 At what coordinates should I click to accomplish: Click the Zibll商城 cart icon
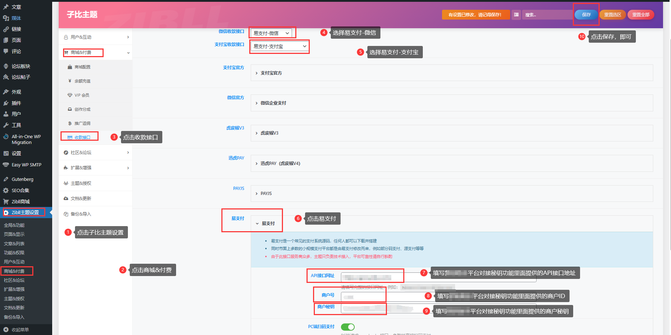click(x=6, y=202)
